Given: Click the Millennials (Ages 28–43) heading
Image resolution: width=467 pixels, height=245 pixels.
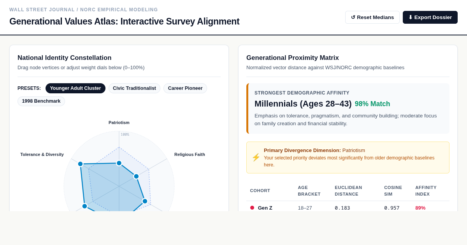Looking at the screenshot, I should [x=303, y=104].
